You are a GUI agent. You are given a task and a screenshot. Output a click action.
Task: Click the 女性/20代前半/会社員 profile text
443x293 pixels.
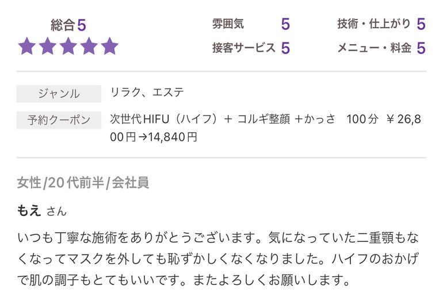(83, 183)
